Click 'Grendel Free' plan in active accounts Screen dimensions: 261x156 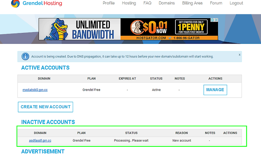[x=91, y=90]
